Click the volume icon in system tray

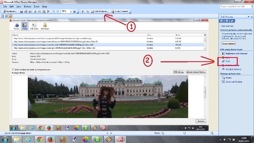coord(224,140)
